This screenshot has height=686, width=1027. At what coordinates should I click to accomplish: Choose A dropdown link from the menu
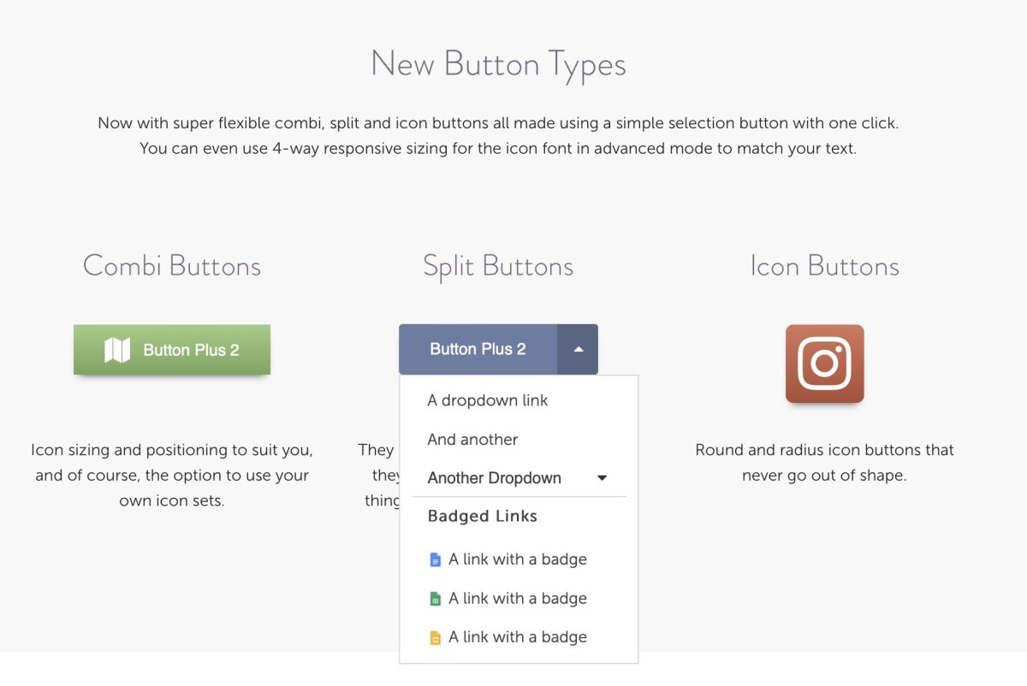coord(489,400)
